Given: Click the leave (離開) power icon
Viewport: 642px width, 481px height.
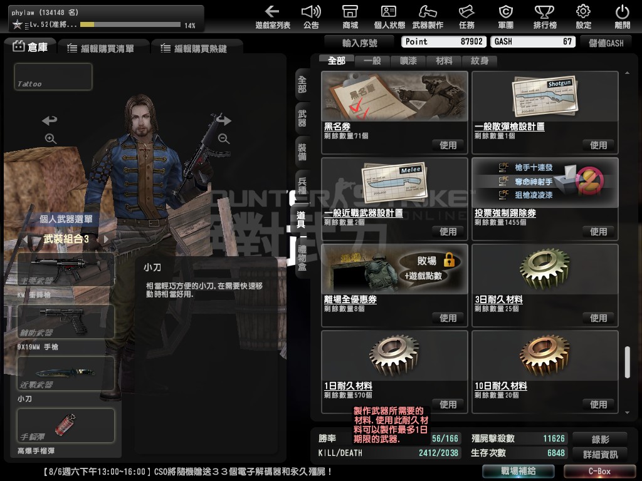Looking at the screenshot, I should click(x=623, y=17).
